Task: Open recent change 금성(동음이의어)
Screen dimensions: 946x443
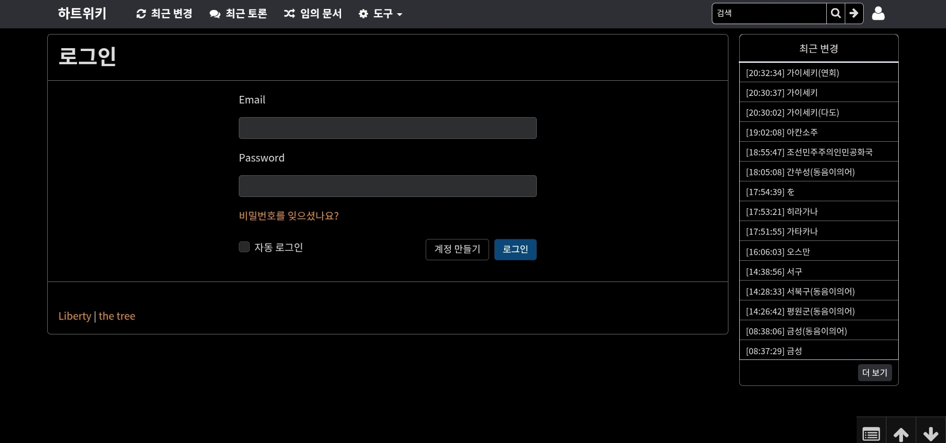Action: [x=819, y=331]
